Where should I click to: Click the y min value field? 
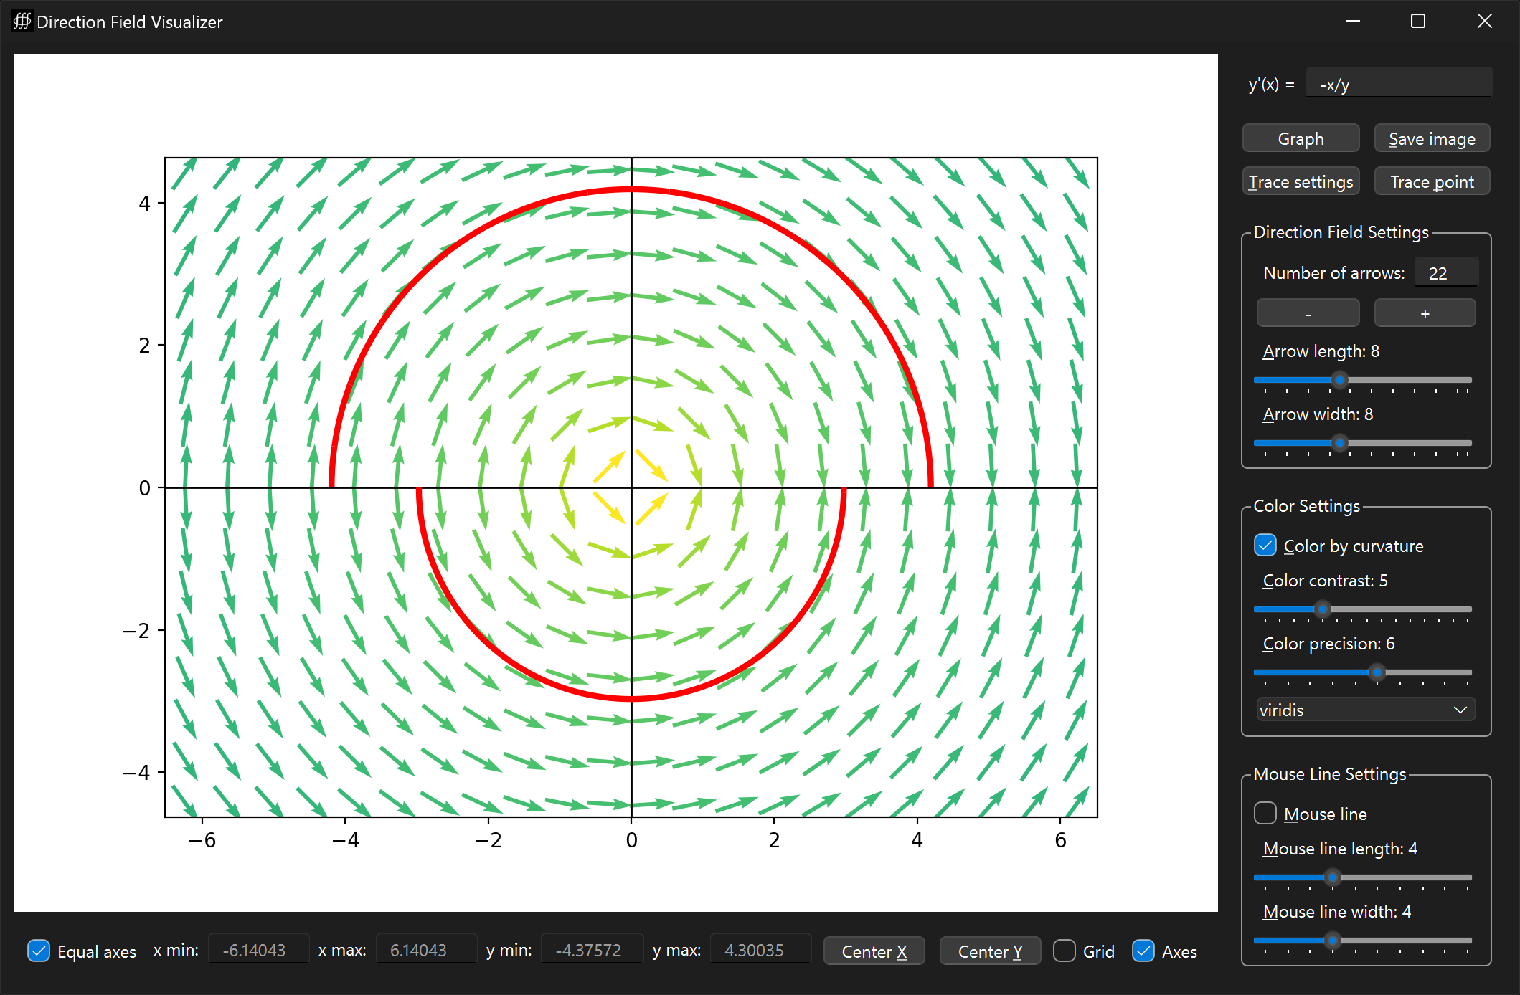point(592,950)
